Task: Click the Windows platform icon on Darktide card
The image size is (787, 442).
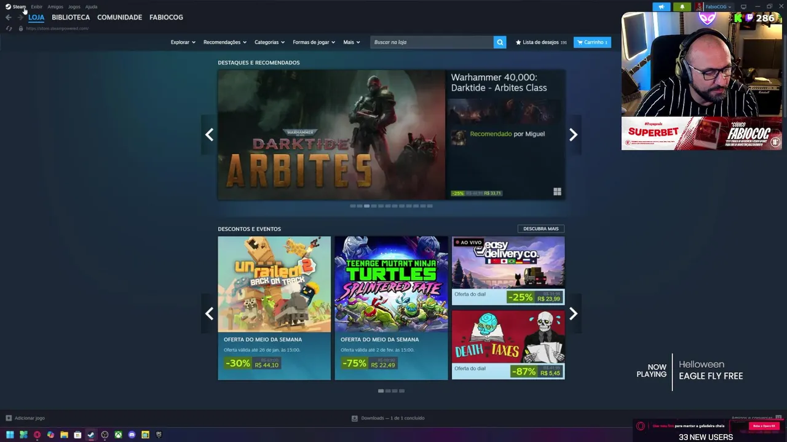Action: [557, 192]
